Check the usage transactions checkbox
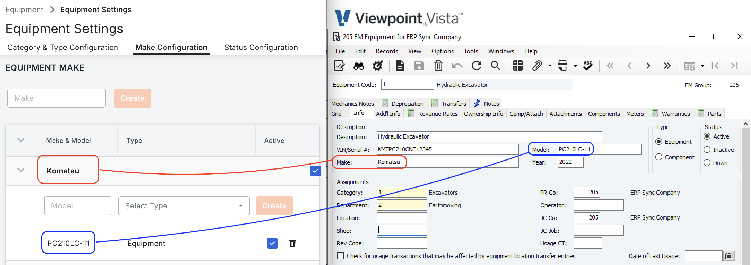The width and height of the screenshot is (751, 265). (x=340, y=256)
